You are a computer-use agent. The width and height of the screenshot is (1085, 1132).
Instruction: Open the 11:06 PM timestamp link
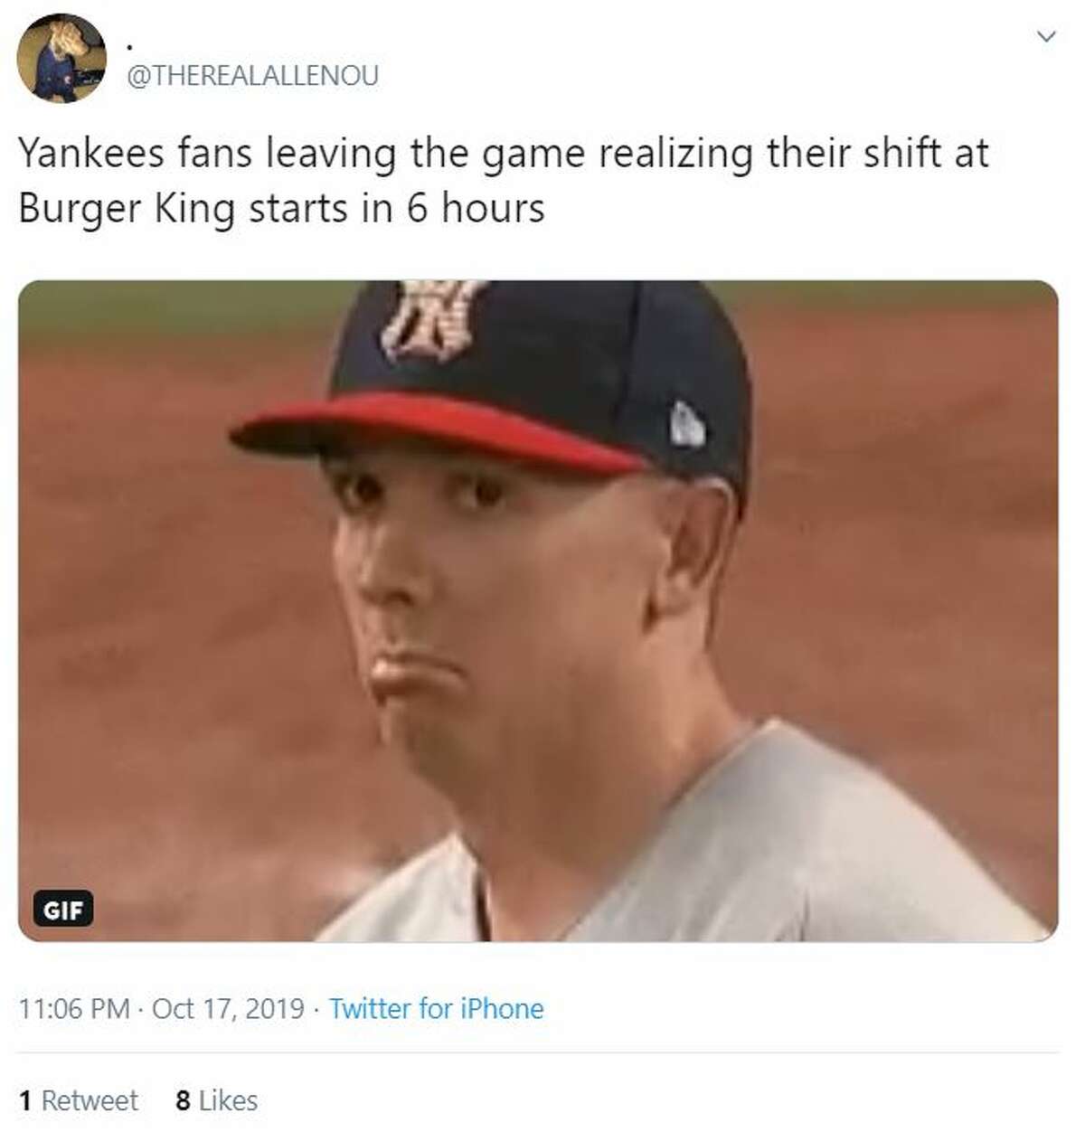pyautogui.click(x=74, y=1008)
